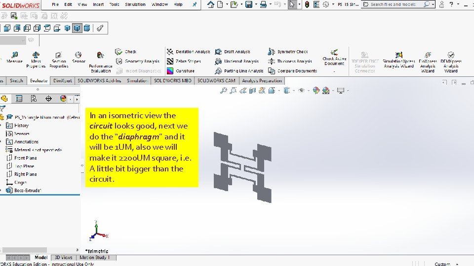Image resolution: width=474 pixels, height=266 pixels.
Task: Open the Insert menu
Action: pos(98,4)
